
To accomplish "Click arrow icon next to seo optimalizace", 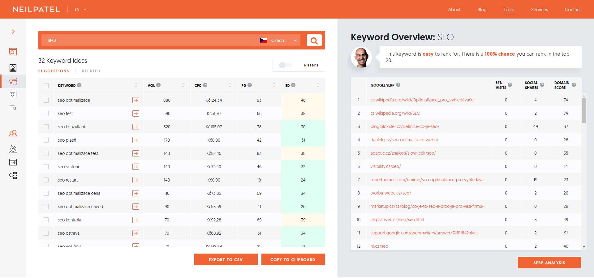I will point(136,100).
